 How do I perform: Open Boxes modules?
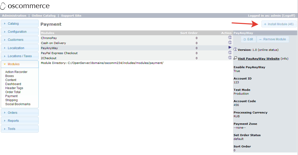pos(10,76)
